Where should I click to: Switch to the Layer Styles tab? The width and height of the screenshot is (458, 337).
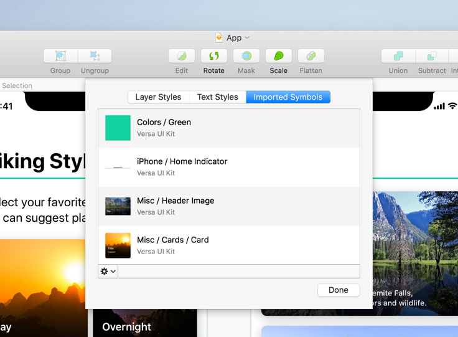(x=158, y=97)
